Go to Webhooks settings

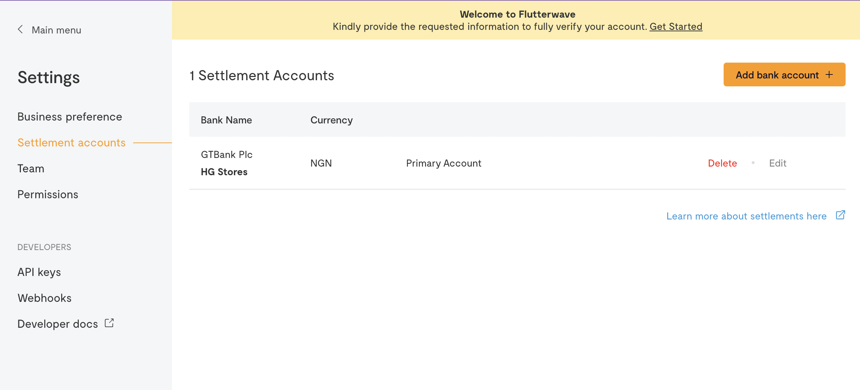(x=44, y=298)
